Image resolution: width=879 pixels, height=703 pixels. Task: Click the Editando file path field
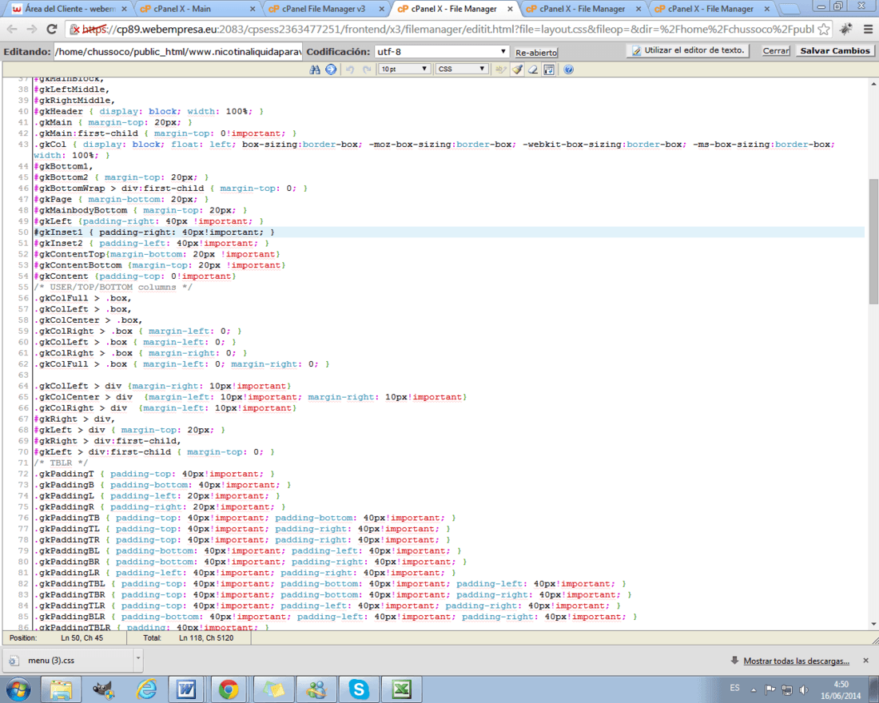[177, 52]
